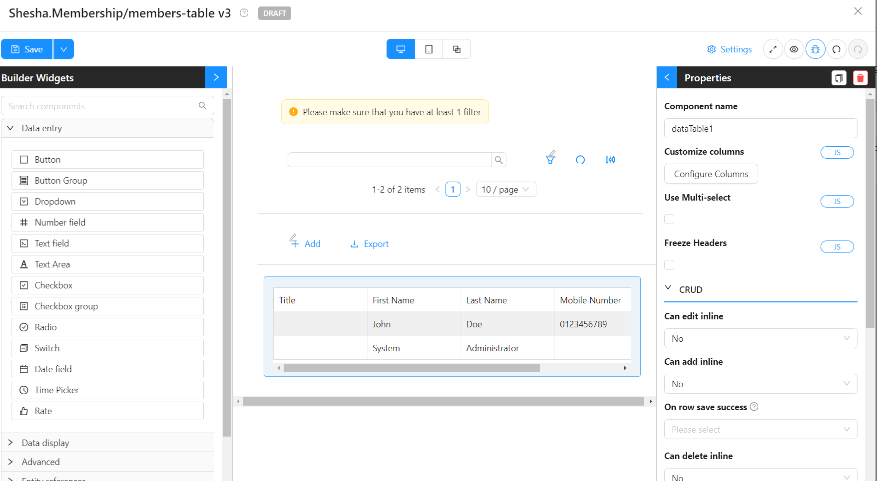Click the Save button
Image resolution: width=877 pixels, height=481 pixels.
pyautogui.click(x=26, y=49)
